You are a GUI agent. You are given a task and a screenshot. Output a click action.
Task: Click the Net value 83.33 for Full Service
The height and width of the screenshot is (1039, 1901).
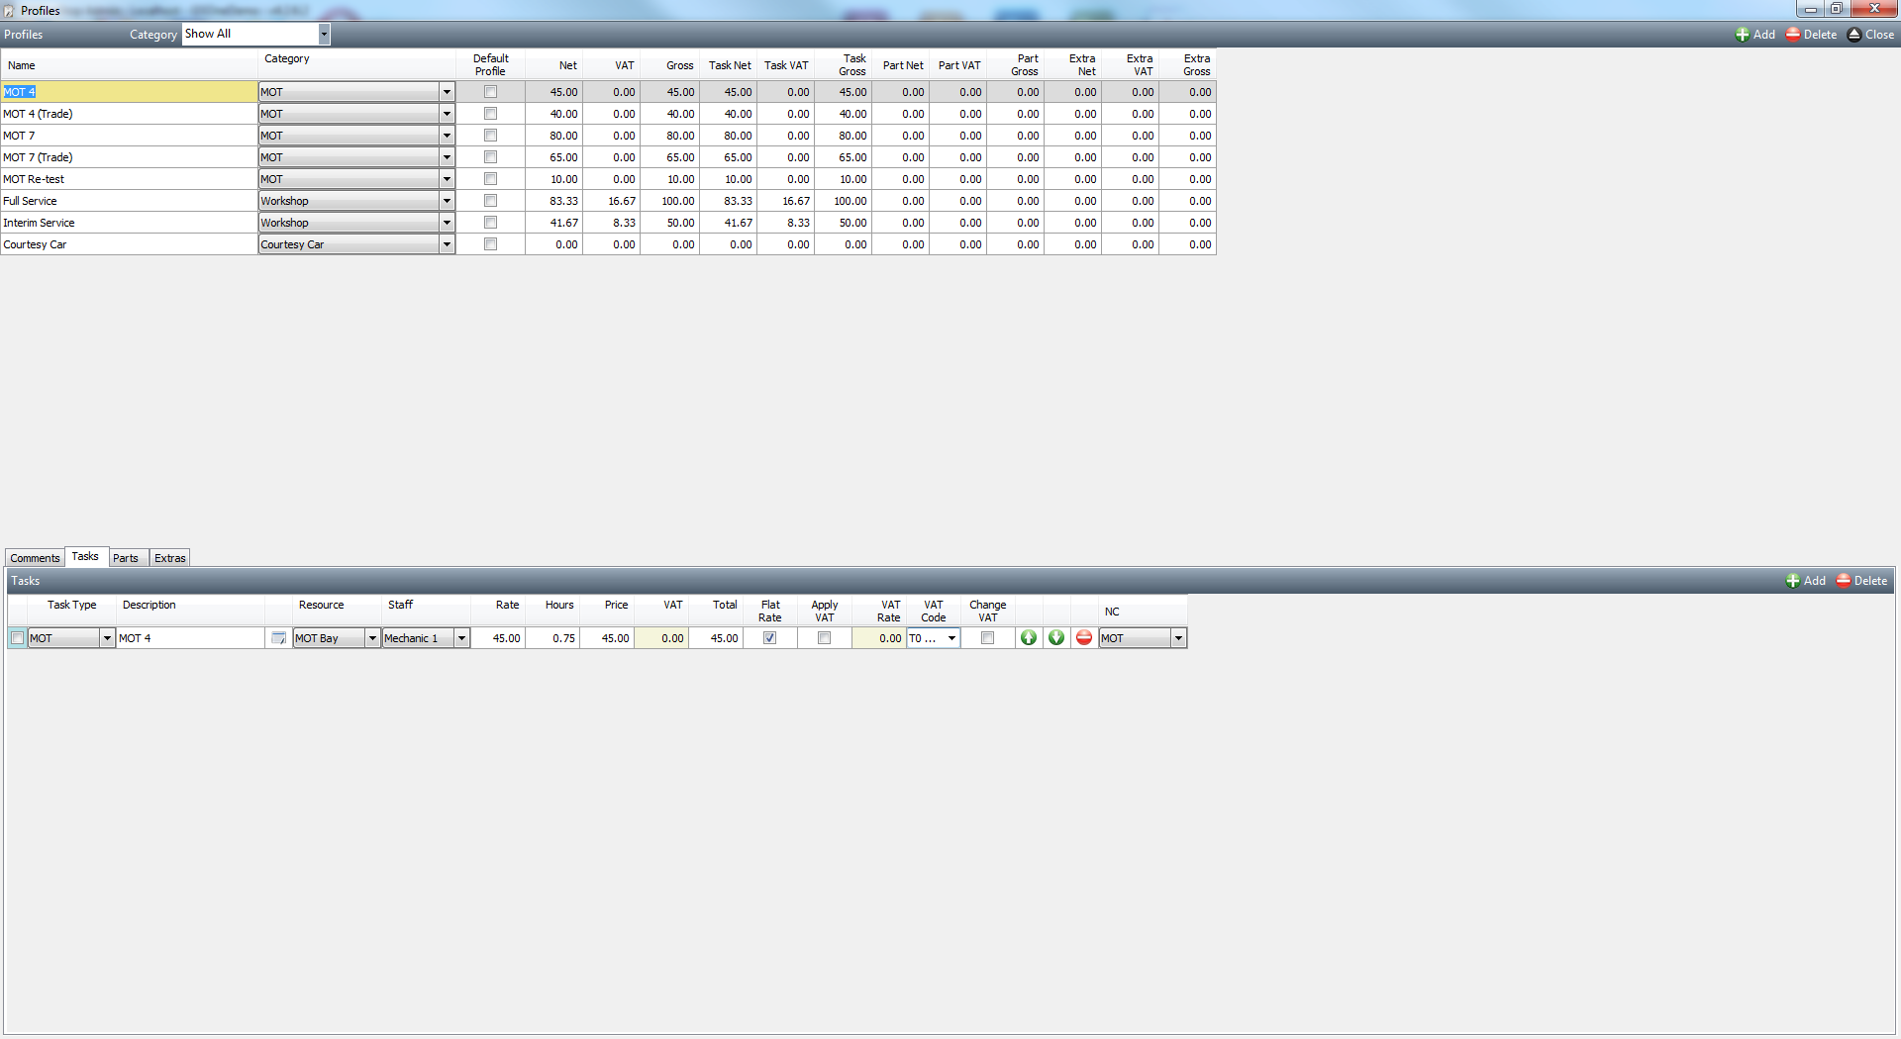point(564,201)
